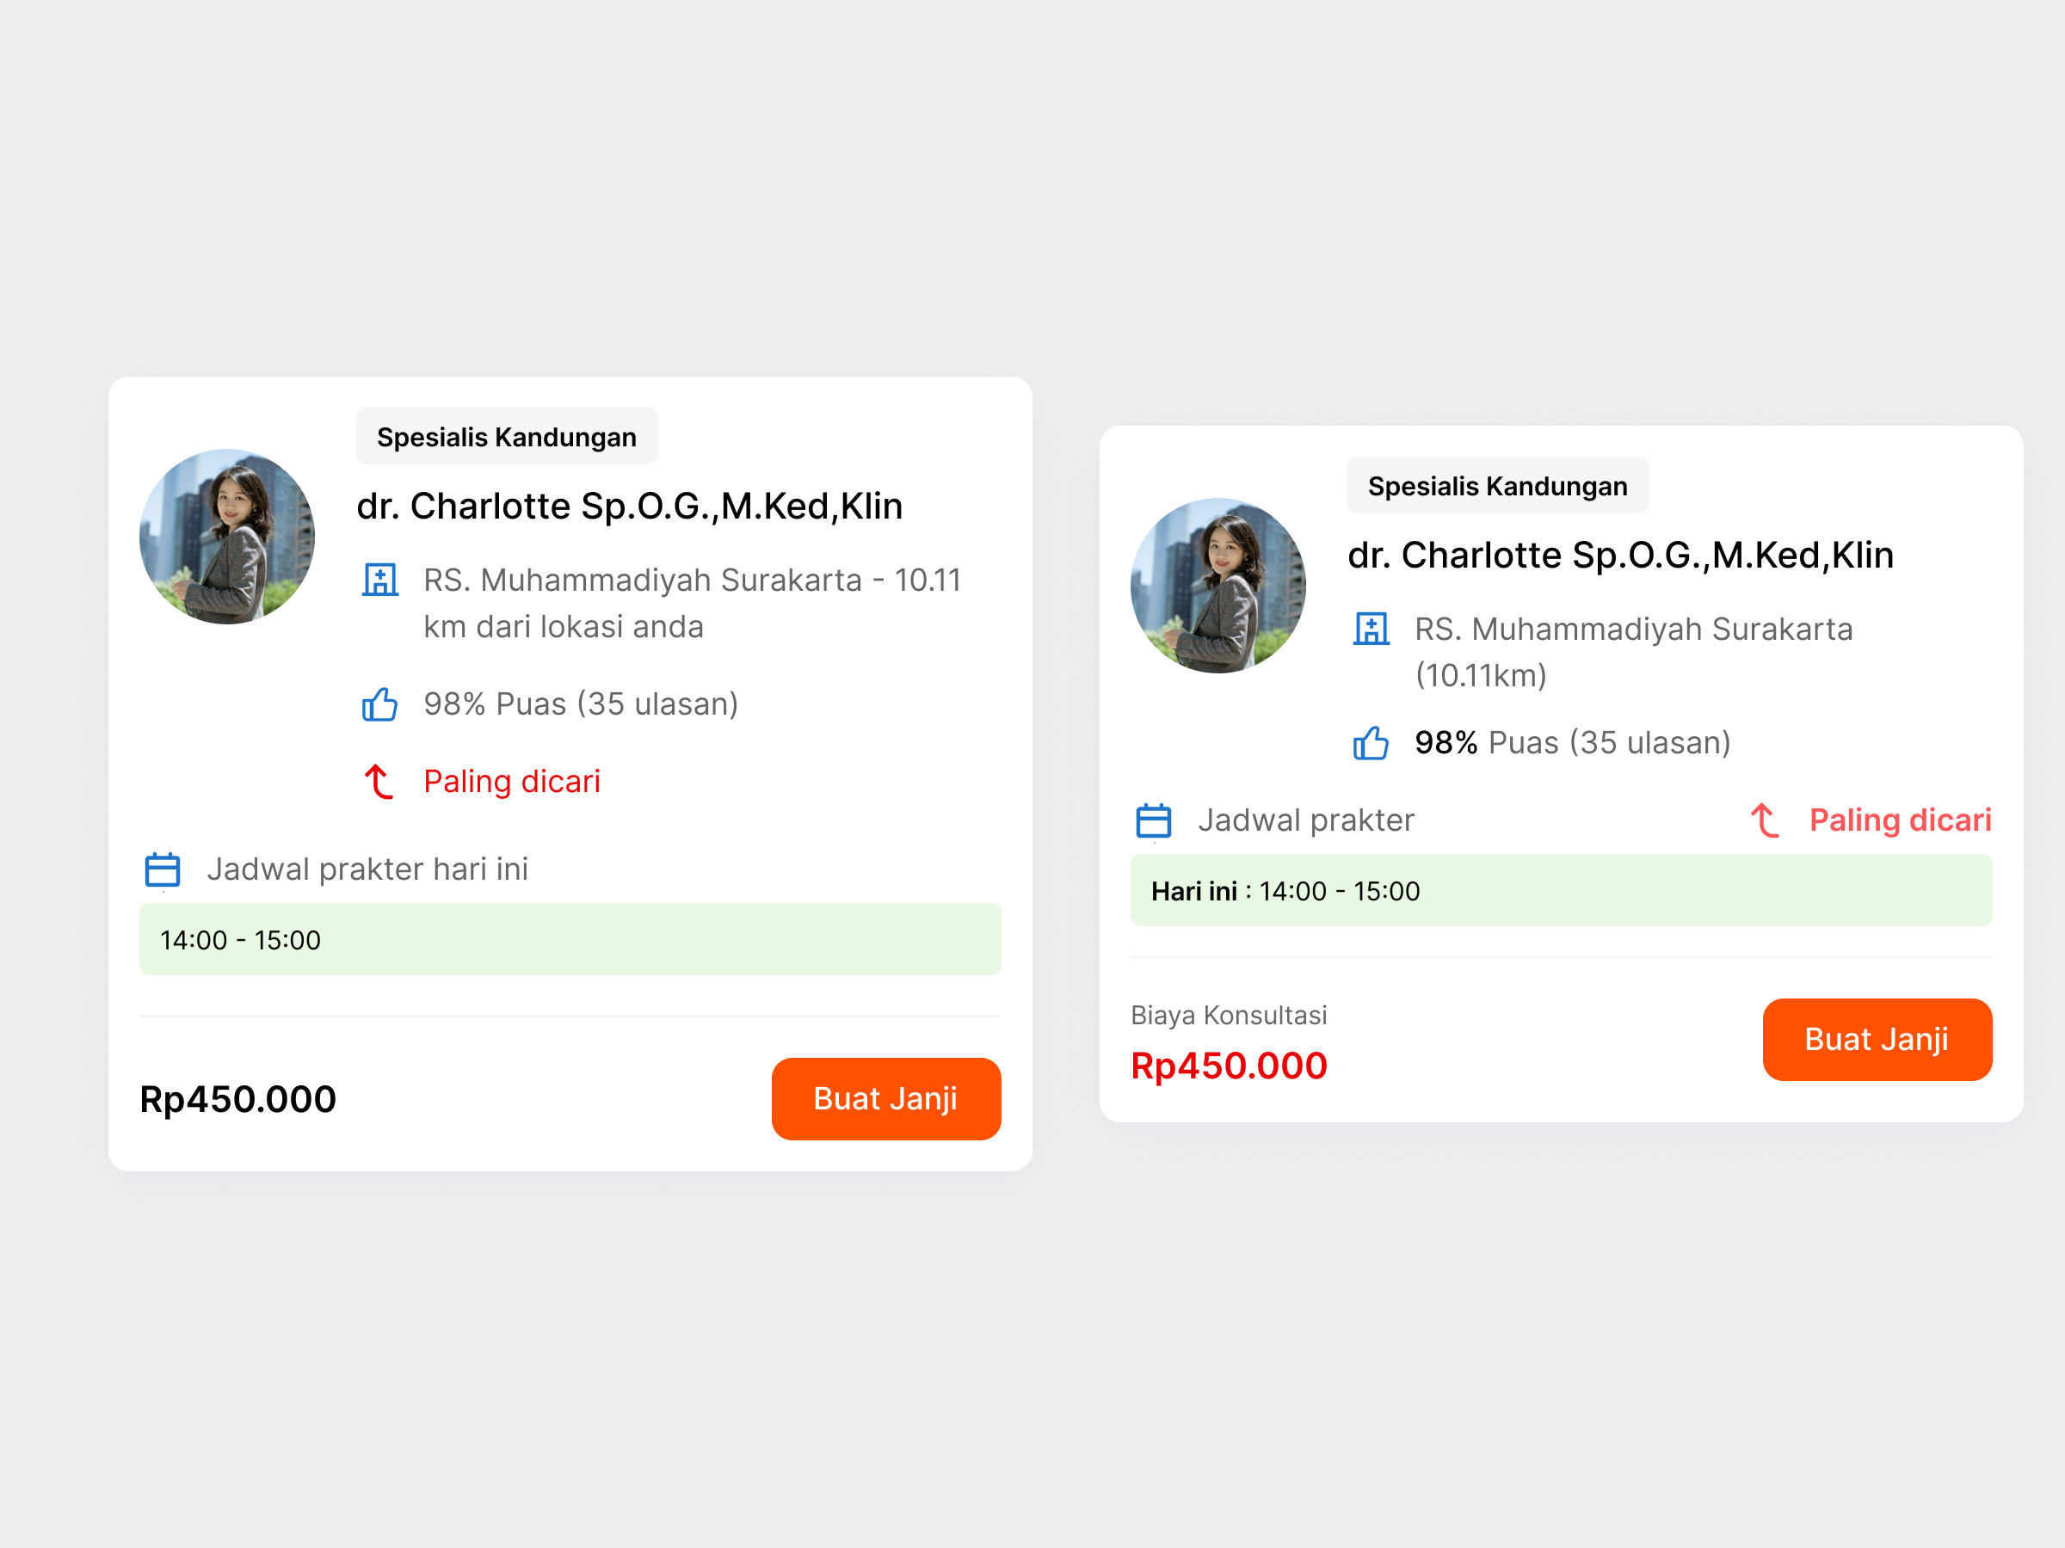The image size is (2065, 1548).
Task: Click 98% Puas (35 ulasan) in left card
Action: 581,704
